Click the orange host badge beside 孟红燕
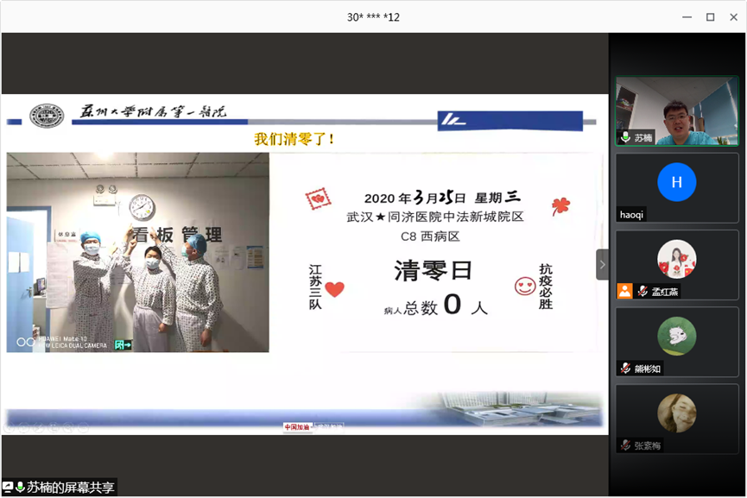This screenshot has width=747, height=498. 624,292
